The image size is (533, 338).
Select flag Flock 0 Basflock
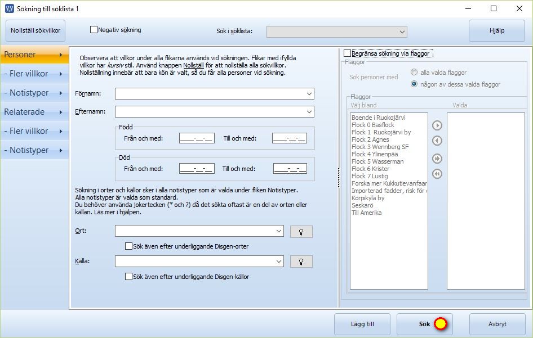point(373,125)
